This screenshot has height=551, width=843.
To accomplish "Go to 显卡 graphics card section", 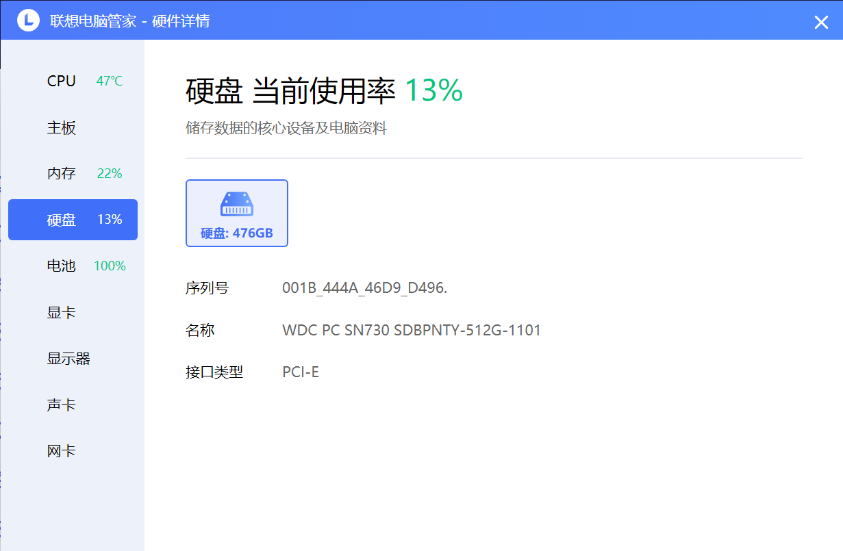I will click(73, 313).
